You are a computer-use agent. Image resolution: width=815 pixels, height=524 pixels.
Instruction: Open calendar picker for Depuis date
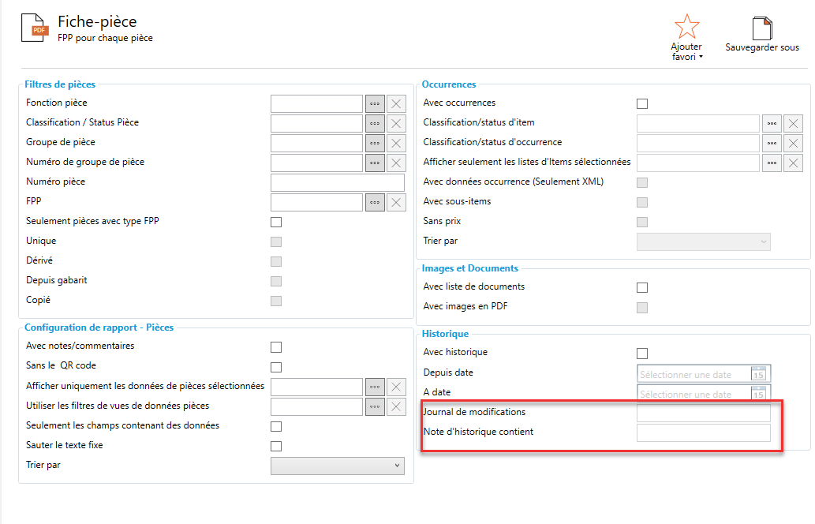[x=758, y=373]
